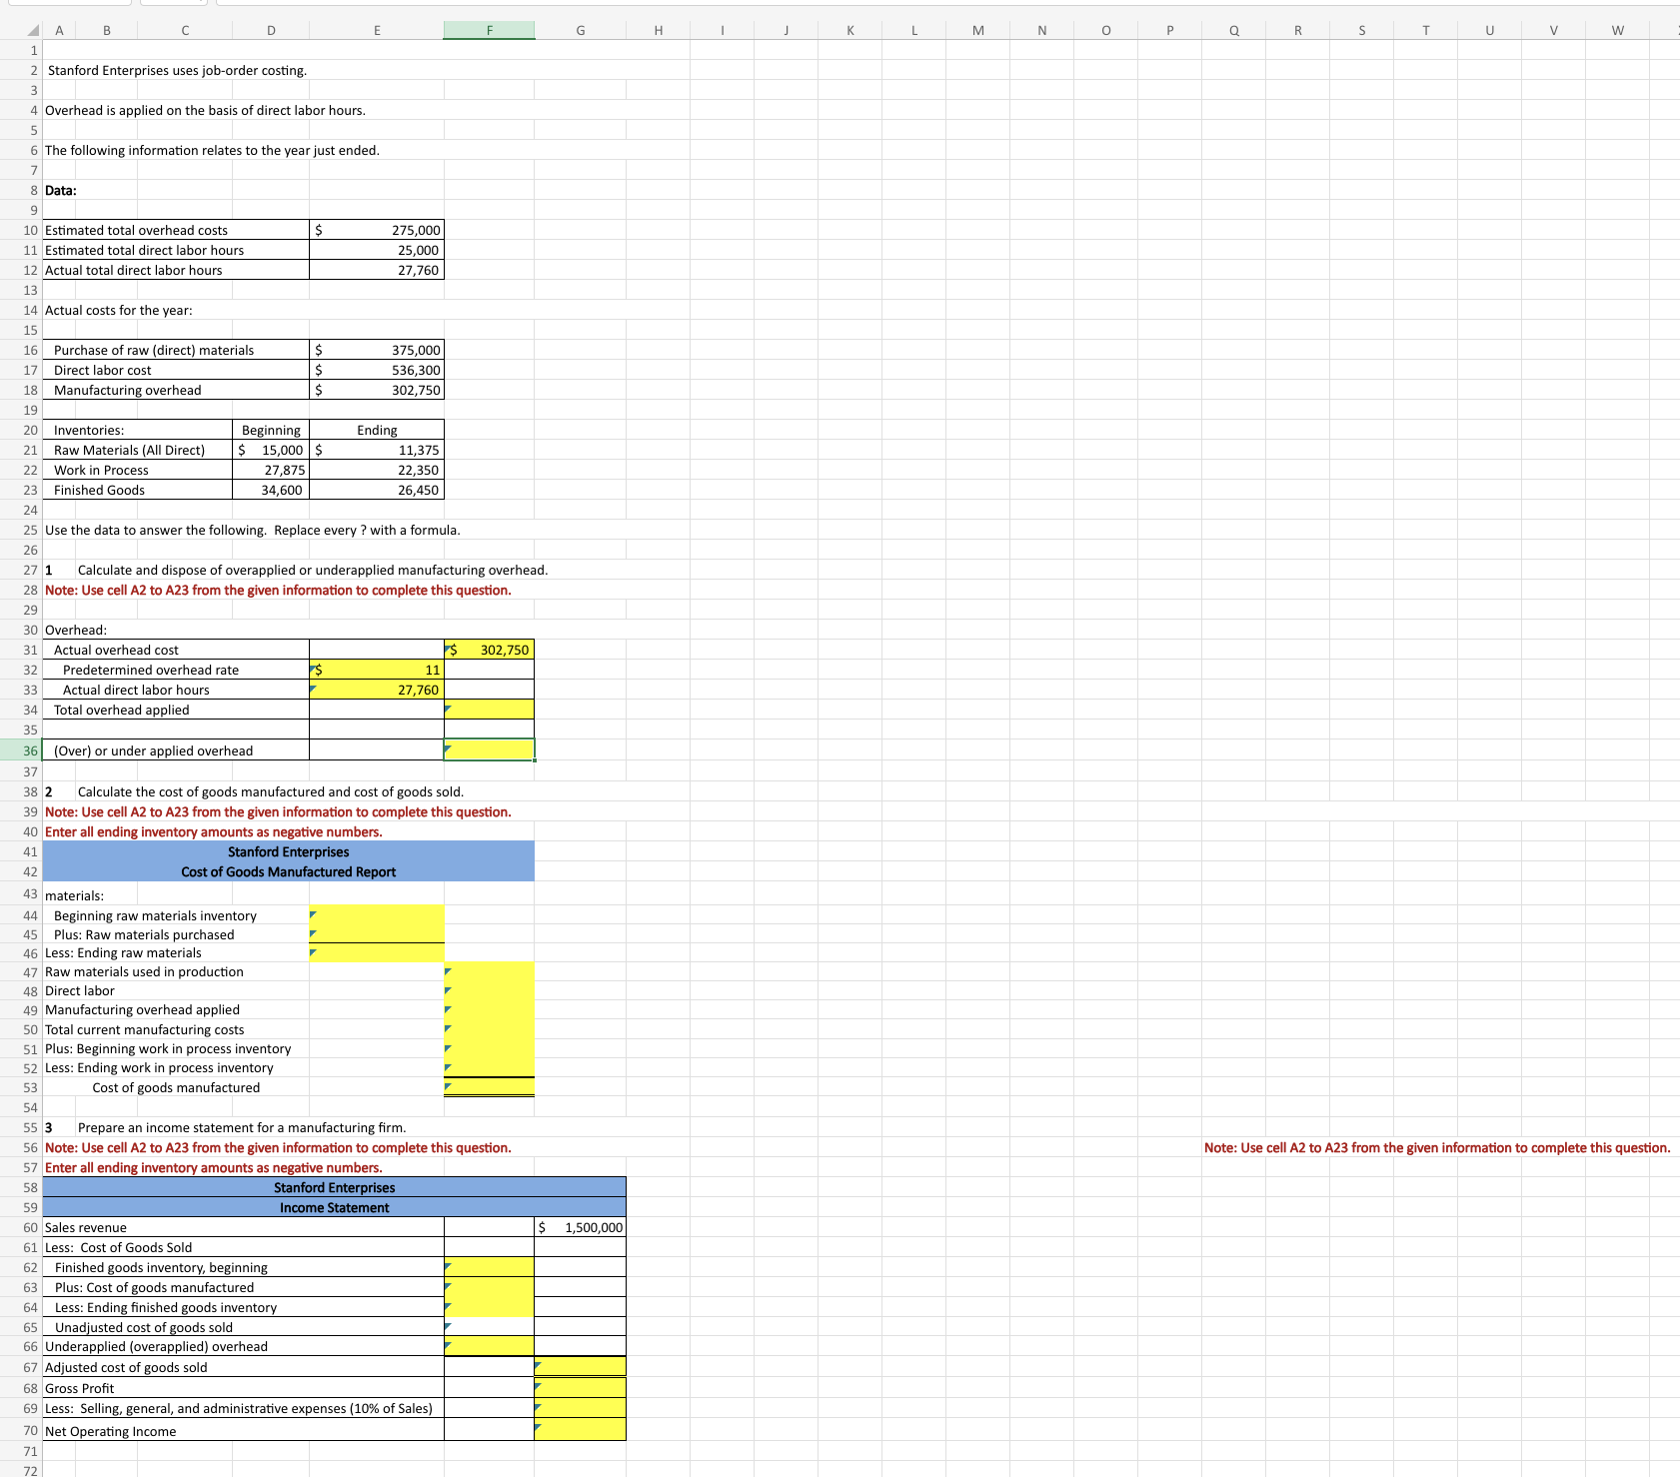Click the select-all corner triangle
Viewport: 1680px width, 1477px height.
(x=33, y=30)
